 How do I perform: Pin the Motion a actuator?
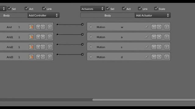point(147,37)
